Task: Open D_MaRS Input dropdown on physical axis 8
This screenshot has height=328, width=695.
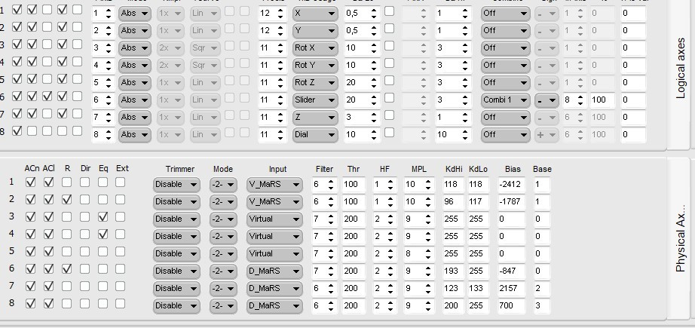Action: 275,305
